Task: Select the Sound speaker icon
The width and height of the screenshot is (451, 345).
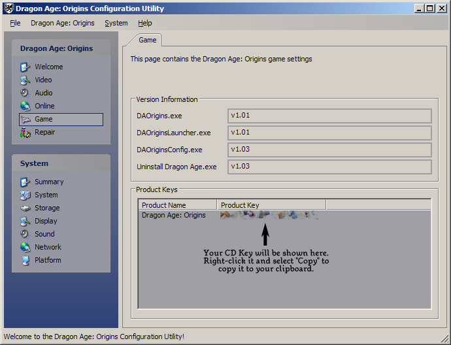Action: pos(25,234)
